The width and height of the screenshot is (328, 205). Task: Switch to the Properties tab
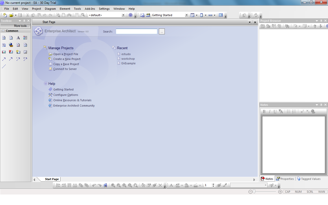(x=285, y=179)
